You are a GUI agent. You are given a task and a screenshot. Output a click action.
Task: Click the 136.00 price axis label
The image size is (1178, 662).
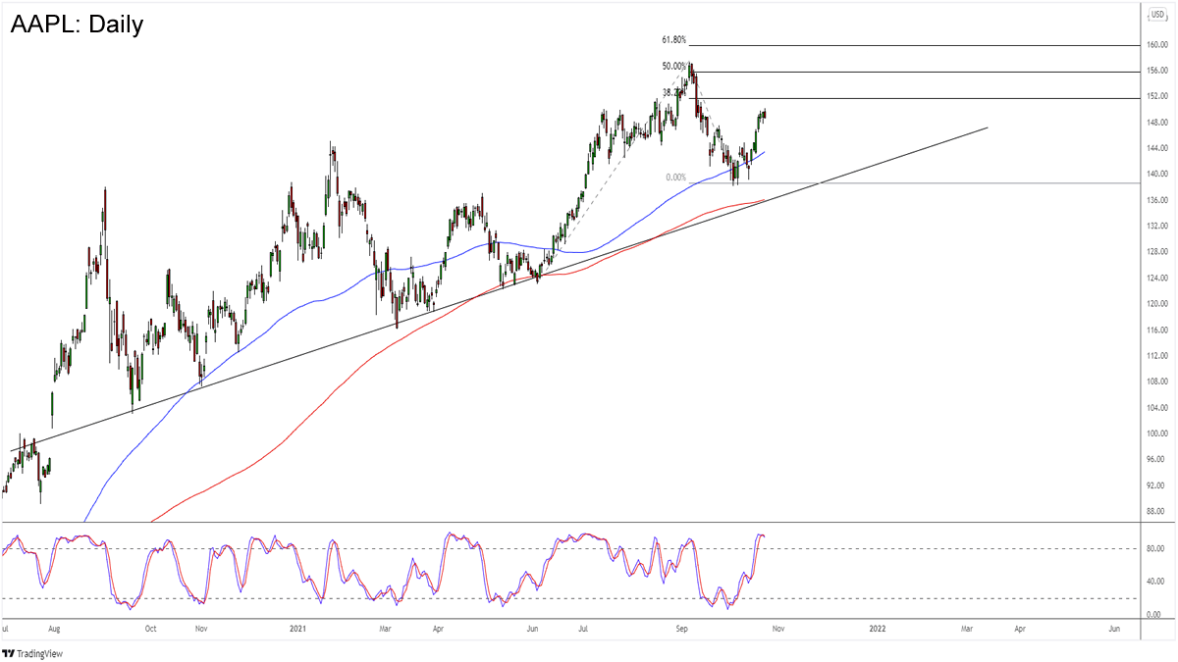pos(1157,200)
